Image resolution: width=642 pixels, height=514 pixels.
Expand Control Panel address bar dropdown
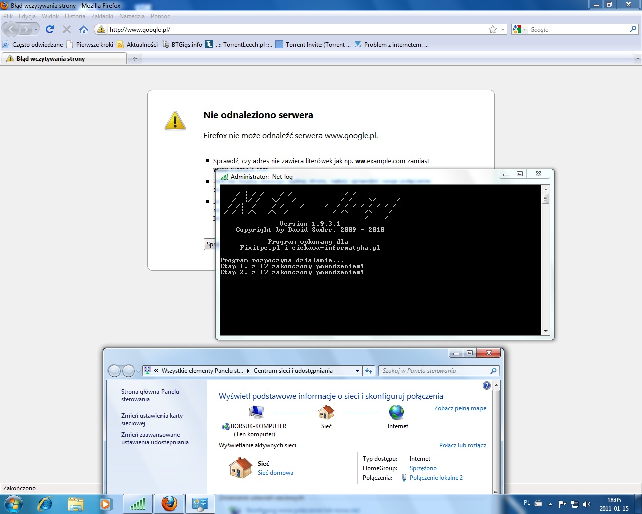[x=357, y=371]
